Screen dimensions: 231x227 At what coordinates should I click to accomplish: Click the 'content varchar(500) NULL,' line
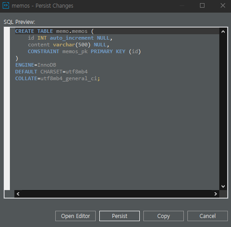(68, 45)
